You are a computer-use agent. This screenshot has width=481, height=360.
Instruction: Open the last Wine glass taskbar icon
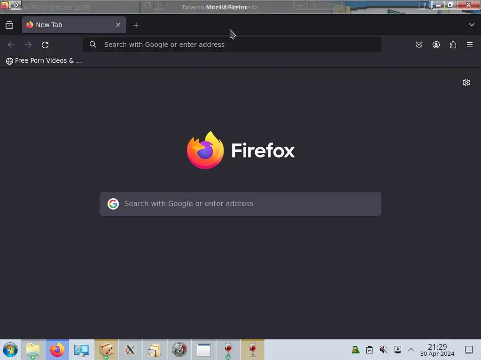point(252,350)
